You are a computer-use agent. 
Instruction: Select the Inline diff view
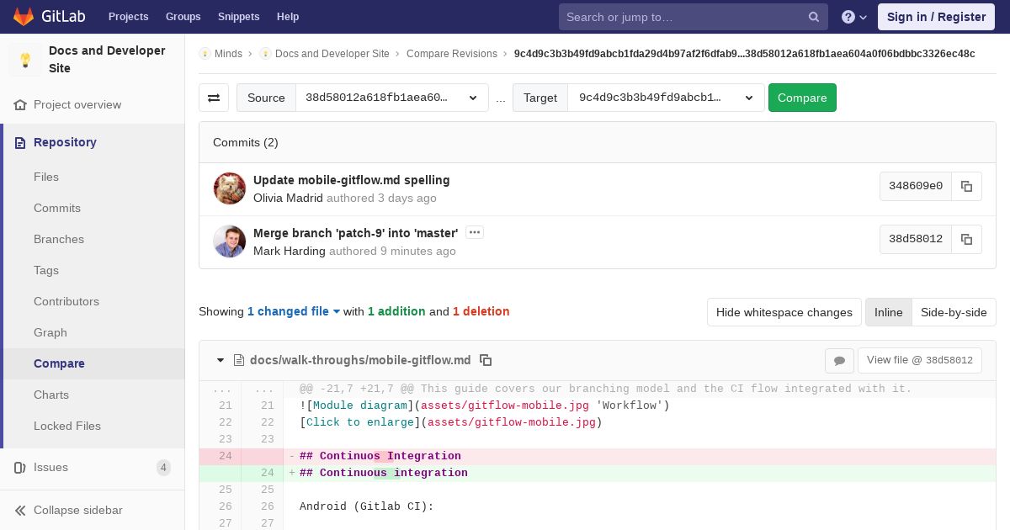tap(888, 312)
